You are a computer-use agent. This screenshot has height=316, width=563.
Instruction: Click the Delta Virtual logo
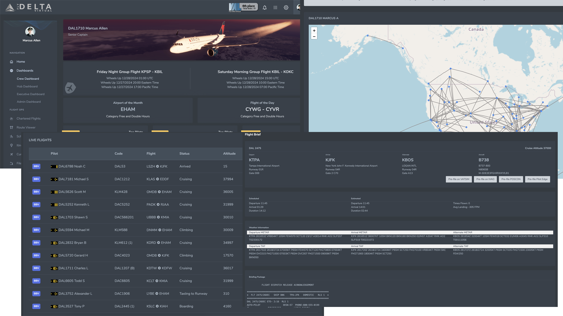[28, 7]
